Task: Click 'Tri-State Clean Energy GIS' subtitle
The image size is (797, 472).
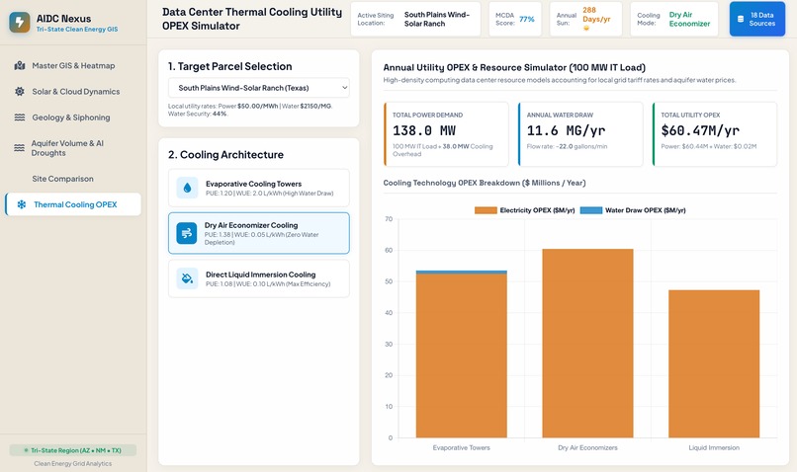Action: point(77,30)
